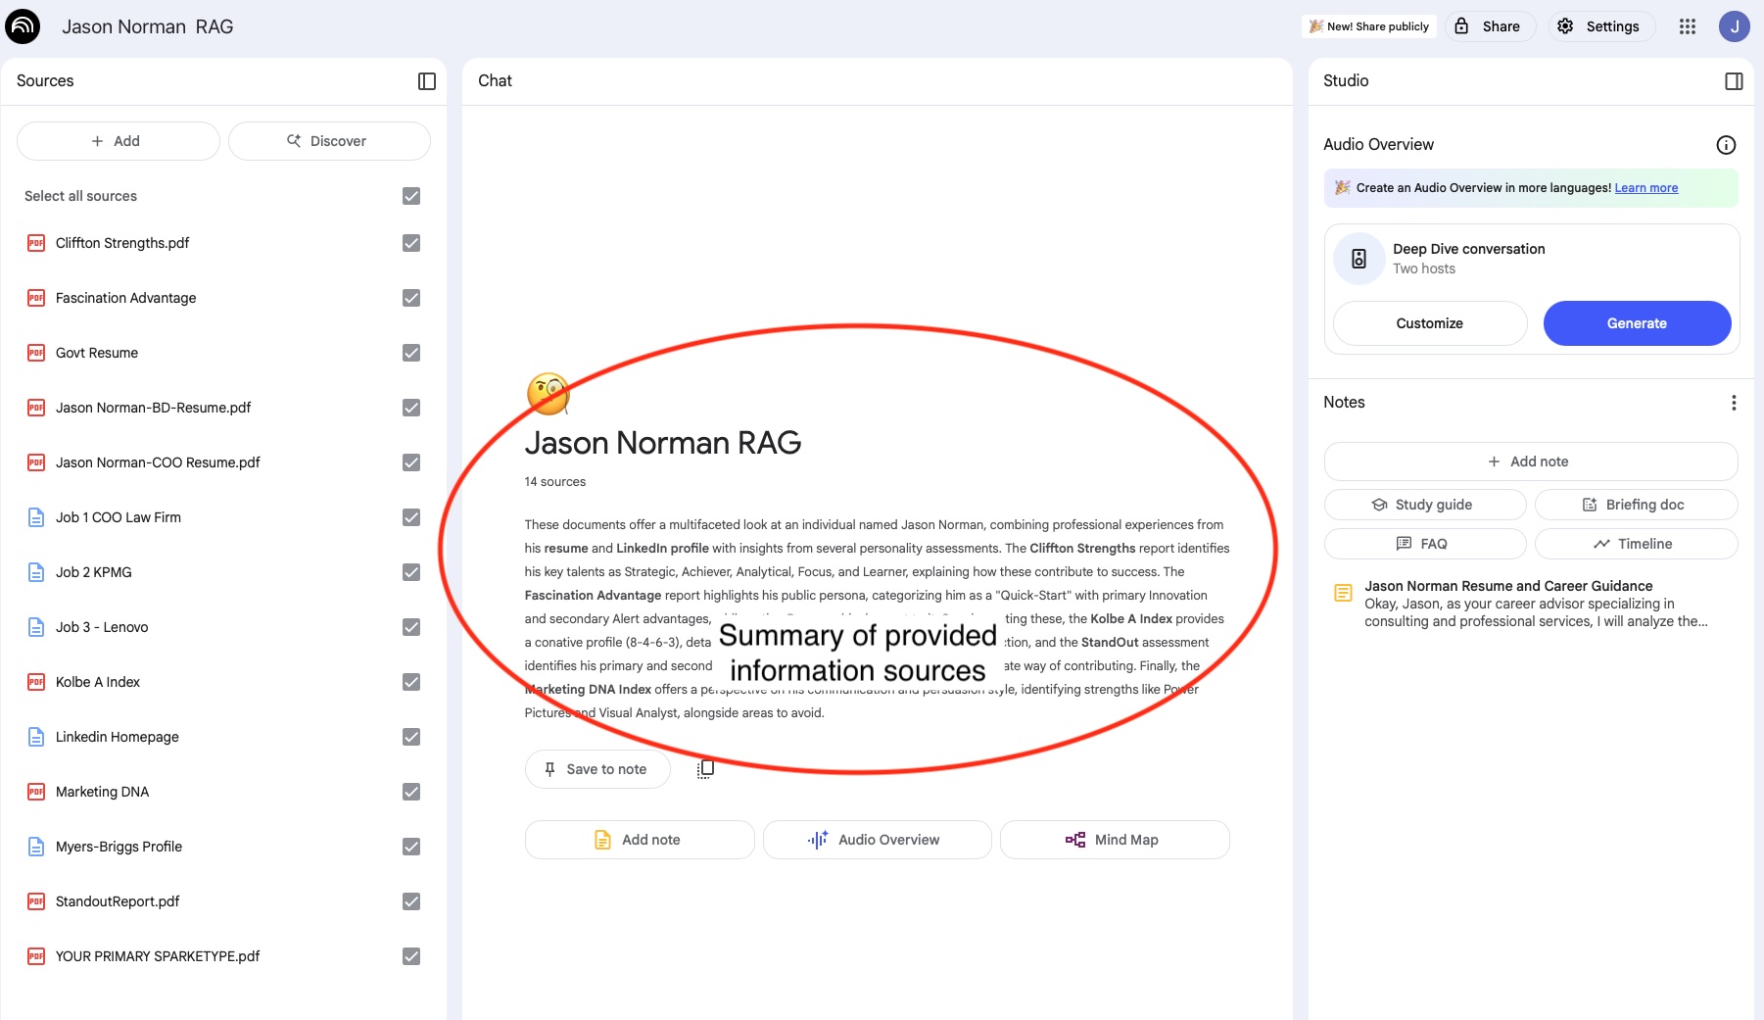Select Myers-Briggs Profile source name
Viewport: 1764px width, 1020px height.
pos(119,847)
